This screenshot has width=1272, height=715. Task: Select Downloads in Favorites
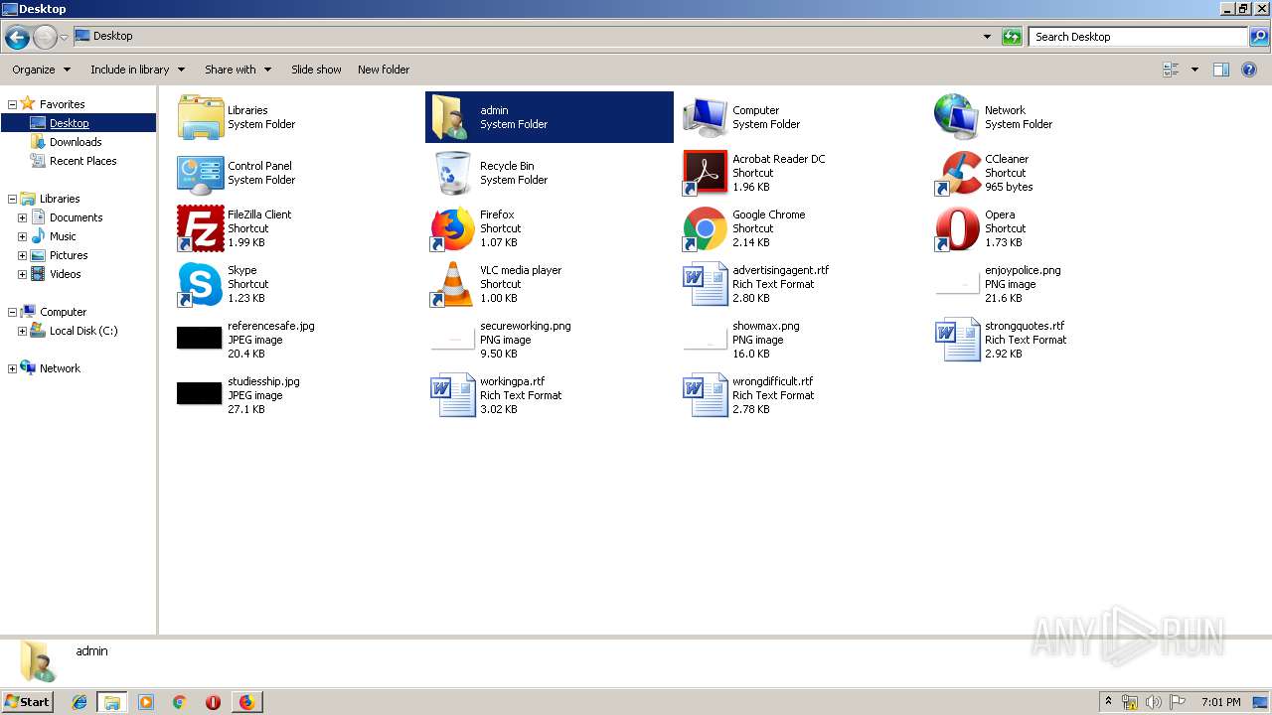coord(75,142)
